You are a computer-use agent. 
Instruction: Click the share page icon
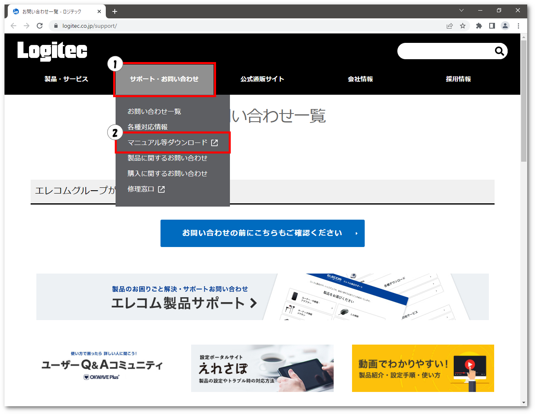tap(450, 26)
